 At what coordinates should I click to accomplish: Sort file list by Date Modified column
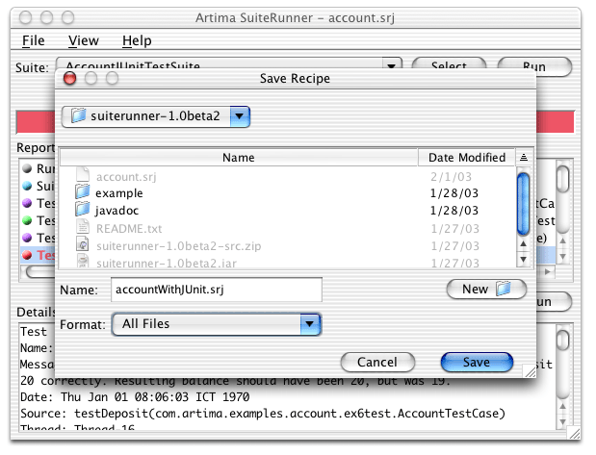(467, 157)
